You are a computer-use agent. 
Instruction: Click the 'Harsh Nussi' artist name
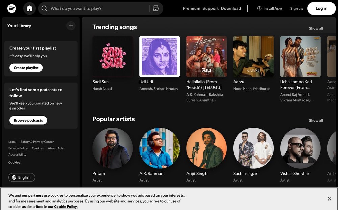102,89
